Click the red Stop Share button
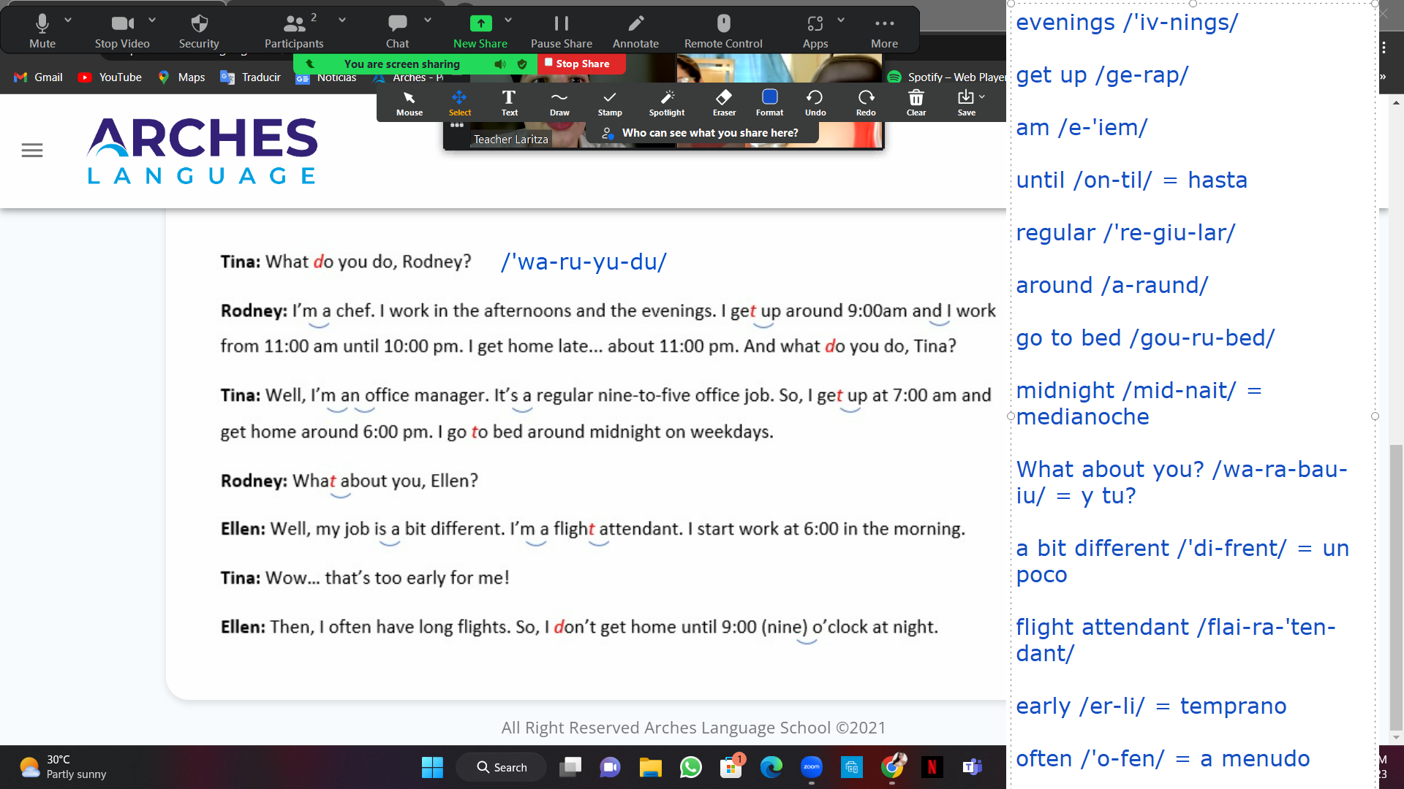Viewport: 1404px width, 789px height. (581, 64)
